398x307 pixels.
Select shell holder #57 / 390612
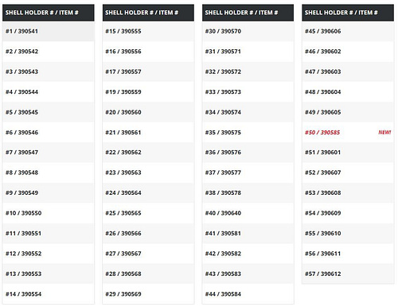point(348,274)
